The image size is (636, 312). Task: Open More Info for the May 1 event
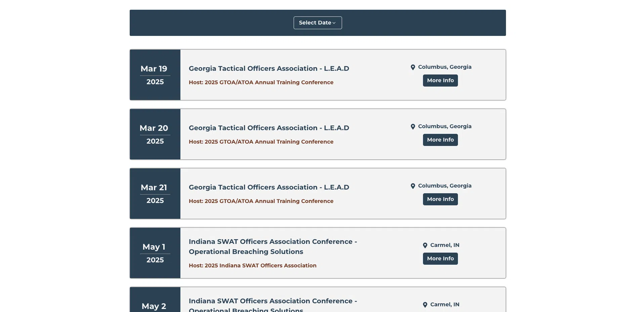(440, 259)
